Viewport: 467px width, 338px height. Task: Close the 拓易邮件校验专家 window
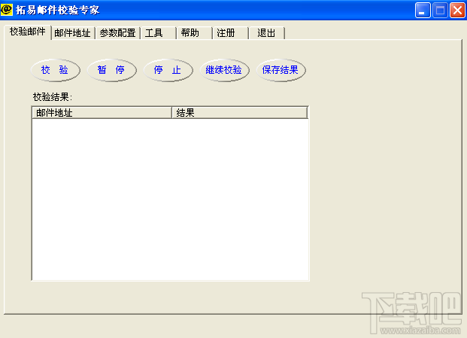pyautogui.click(x=457, y=11)
